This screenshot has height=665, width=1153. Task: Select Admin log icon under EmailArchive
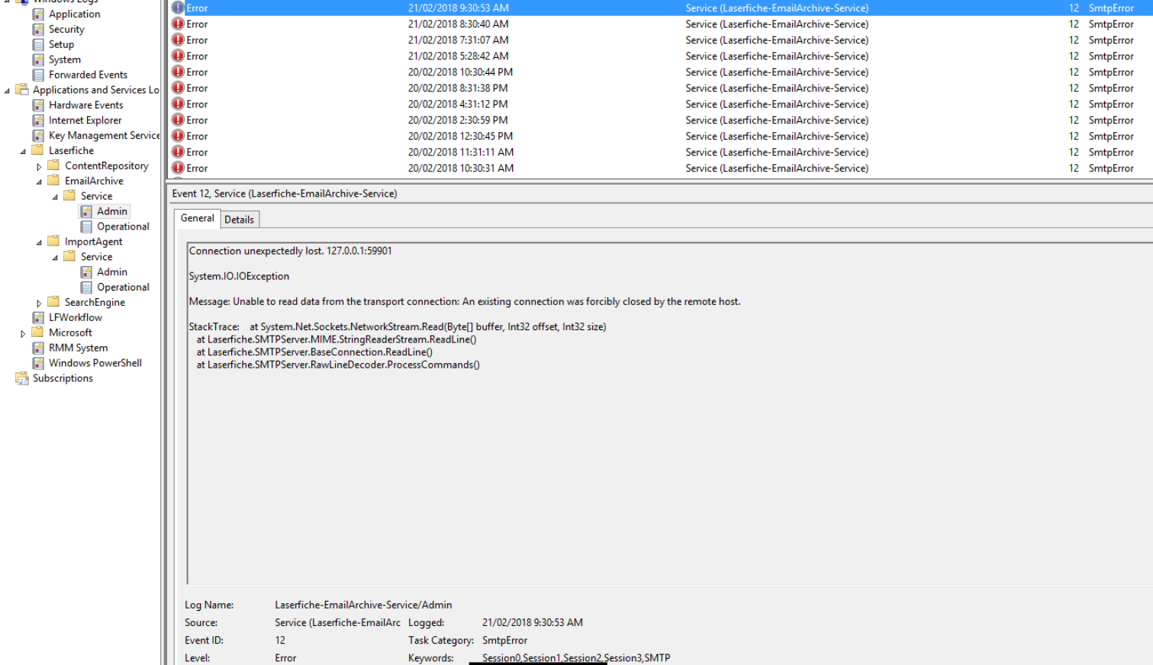click(86, 211)
